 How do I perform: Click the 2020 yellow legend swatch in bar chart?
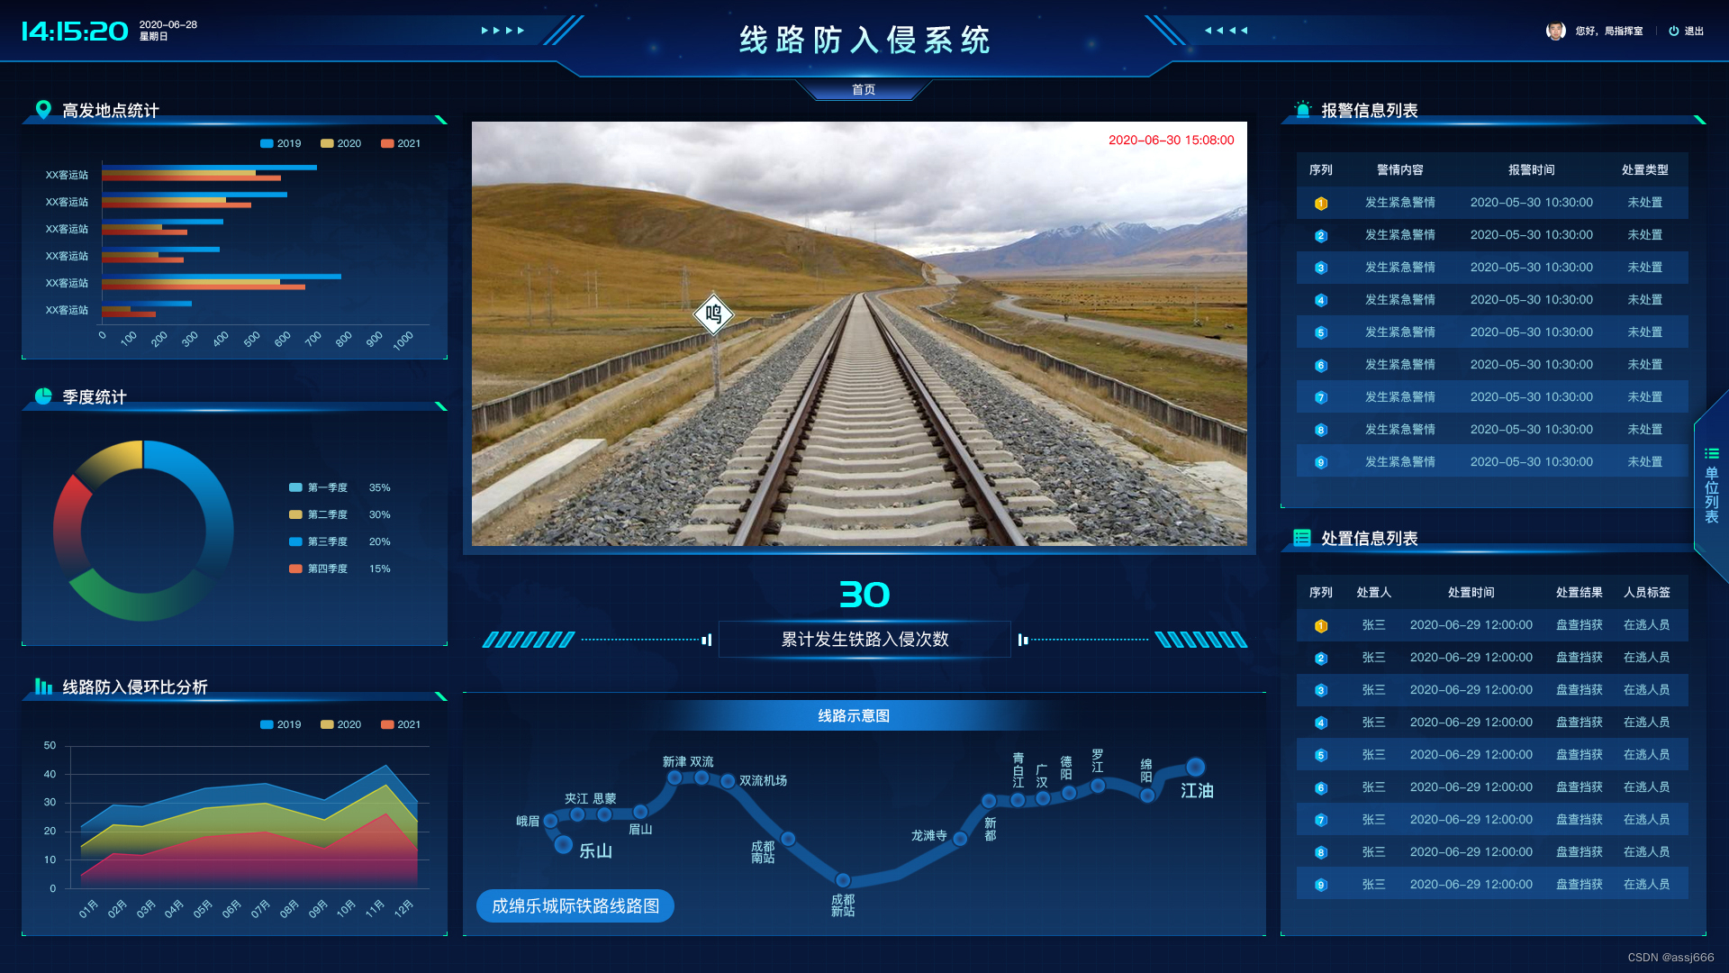[327, 144]
